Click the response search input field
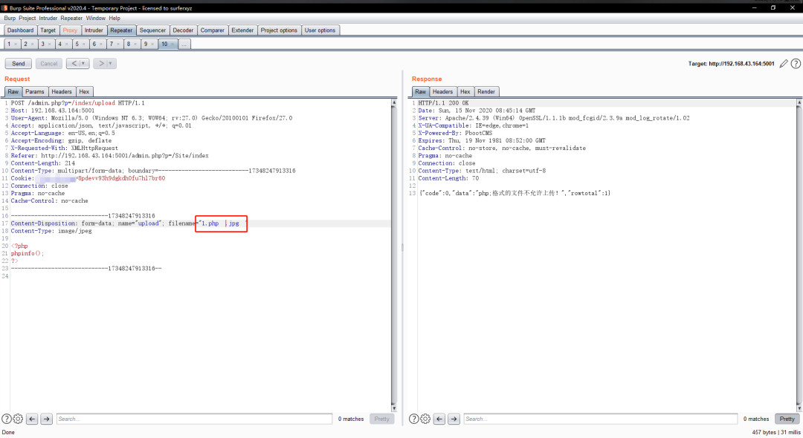 [601, 419]
